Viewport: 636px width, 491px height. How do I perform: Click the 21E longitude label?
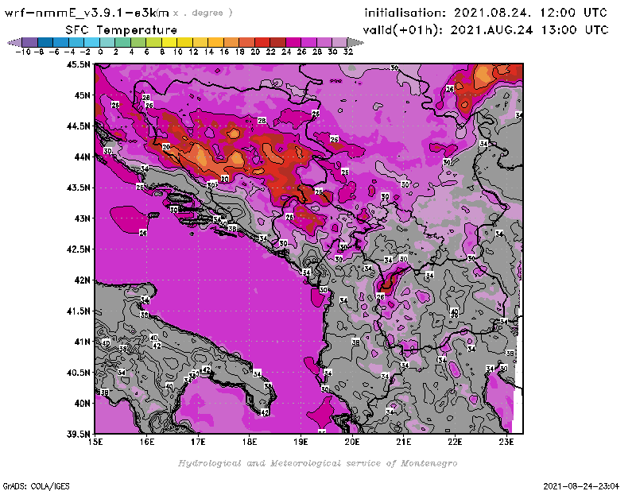pos(404,442)
